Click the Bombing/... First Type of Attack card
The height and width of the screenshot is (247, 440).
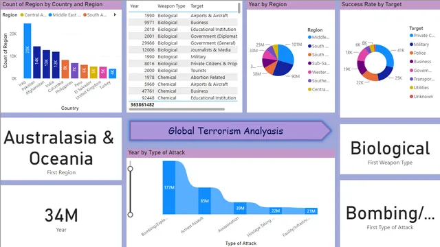point(390,213)
